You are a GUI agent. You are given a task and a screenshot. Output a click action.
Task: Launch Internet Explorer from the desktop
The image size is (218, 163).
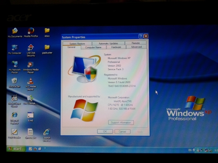coord(14,118)
